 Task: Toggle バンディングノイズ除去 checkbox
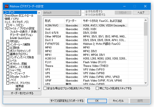point(8,57)
